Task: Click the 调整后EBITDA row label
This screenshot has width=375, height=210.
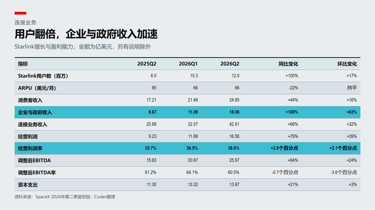Action: [x=34, y=160]
